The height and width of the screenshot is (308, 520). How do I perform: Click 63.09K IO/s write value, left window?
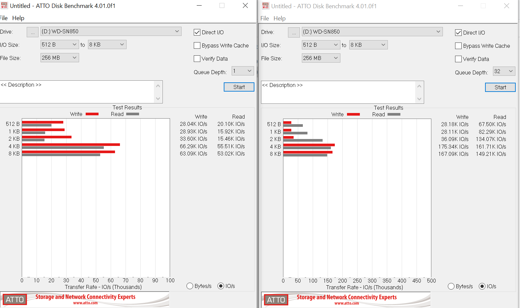pyautogui.click(x=193, y=154)
